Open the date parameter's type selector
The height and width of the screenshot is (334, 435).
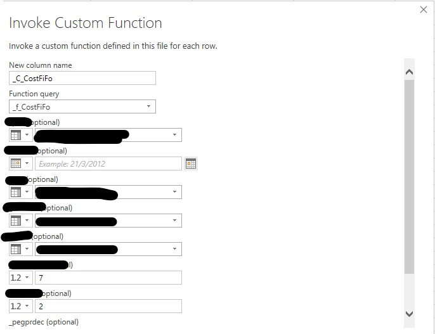coord(21,164)
